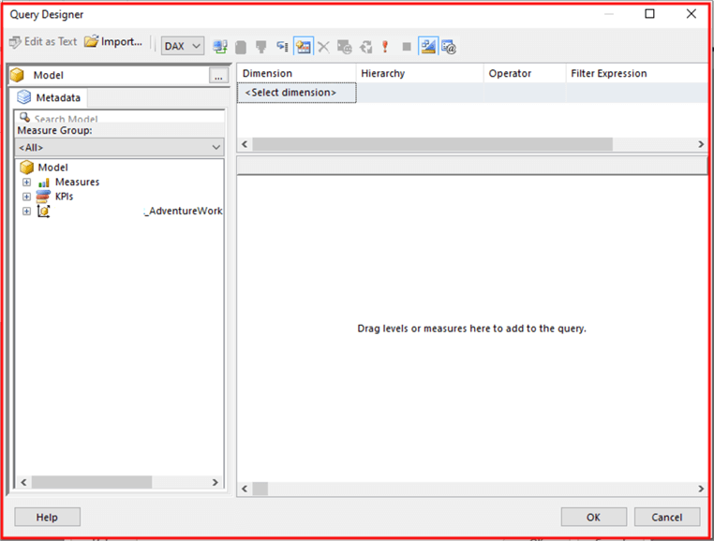This screenshot has height=541, width=714.
Task: Click the 'Drag levels or measures here' text
Action: (x=471, y=329)
